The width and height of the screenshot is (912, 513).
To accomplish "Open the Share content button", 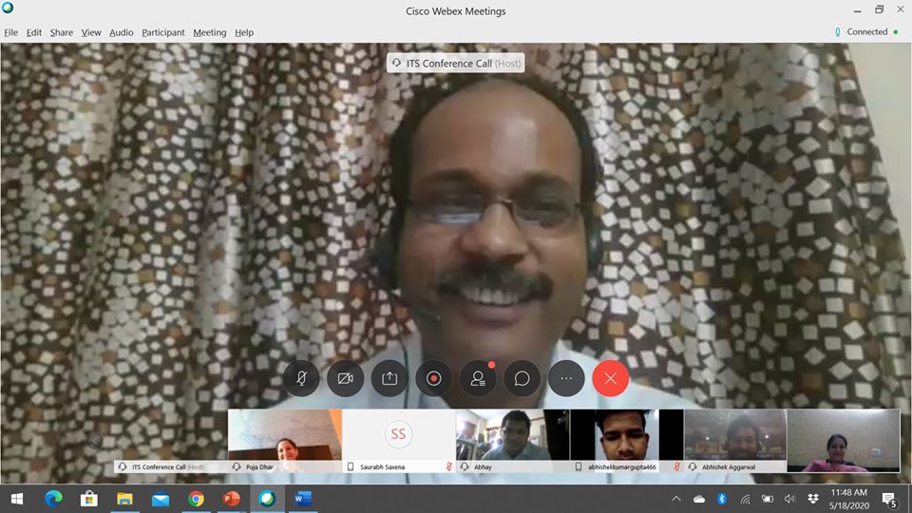I will click(389, 379).
